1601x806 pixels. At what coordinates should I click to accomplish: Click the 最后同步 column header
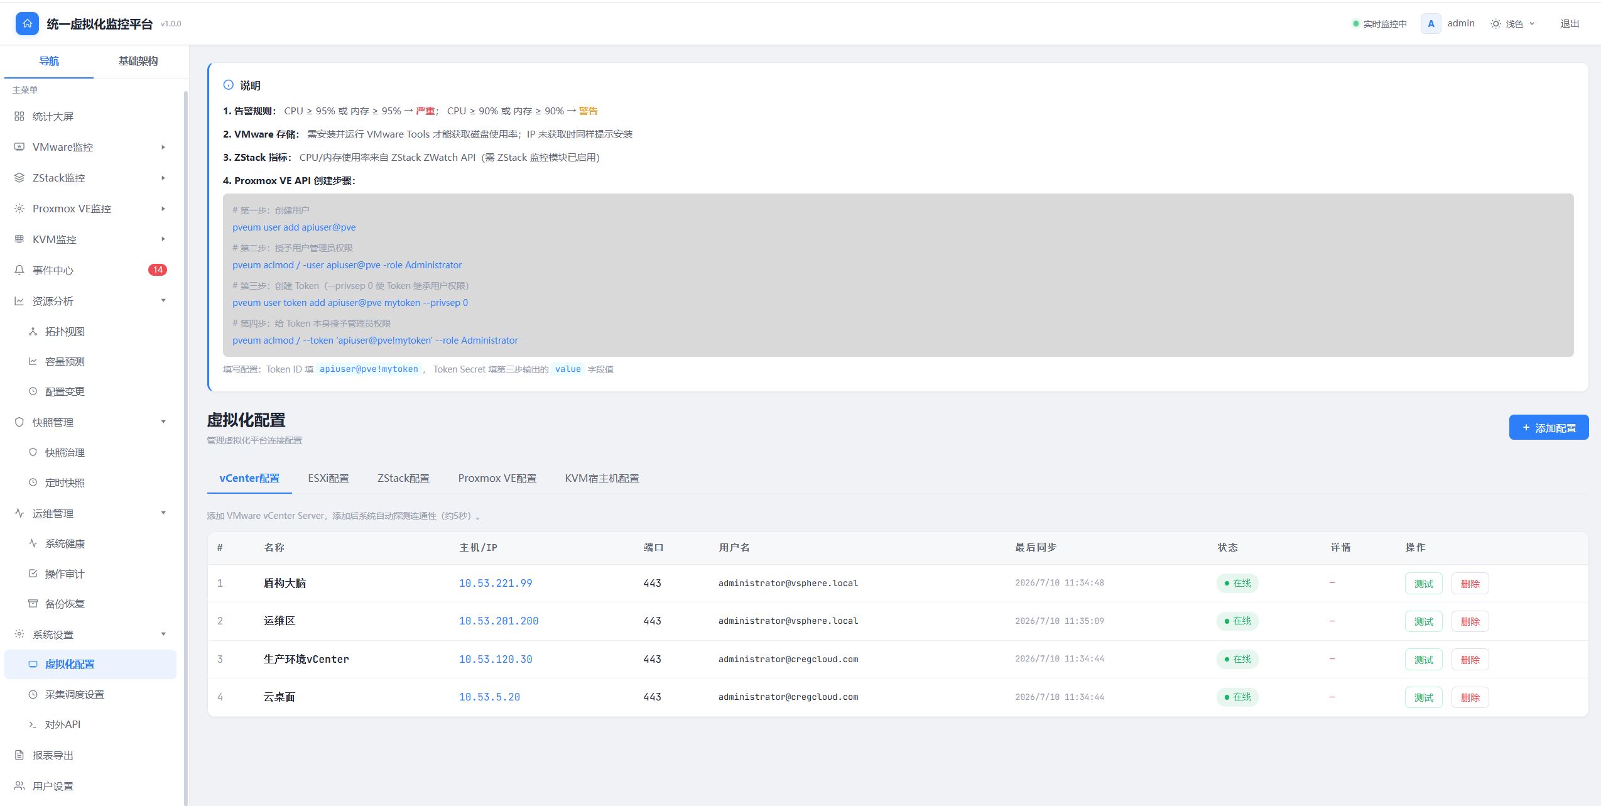1036,547
